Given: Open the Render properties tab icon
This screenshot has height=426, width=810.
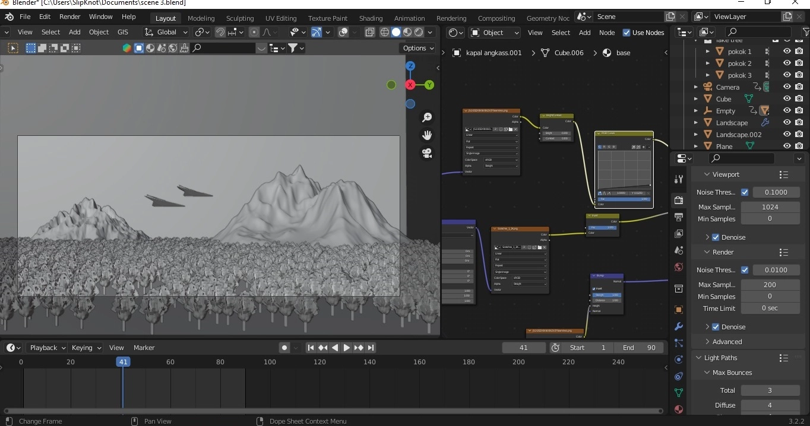Looking at the screenshot, I should (x=679, y=201).
